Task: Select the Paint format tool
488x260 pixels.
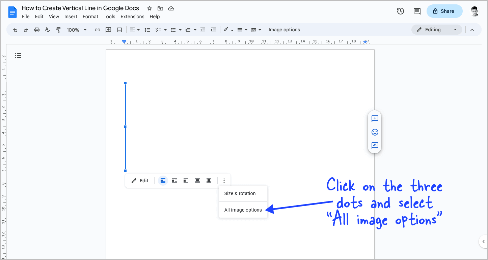Action: (x=58, y=30)
